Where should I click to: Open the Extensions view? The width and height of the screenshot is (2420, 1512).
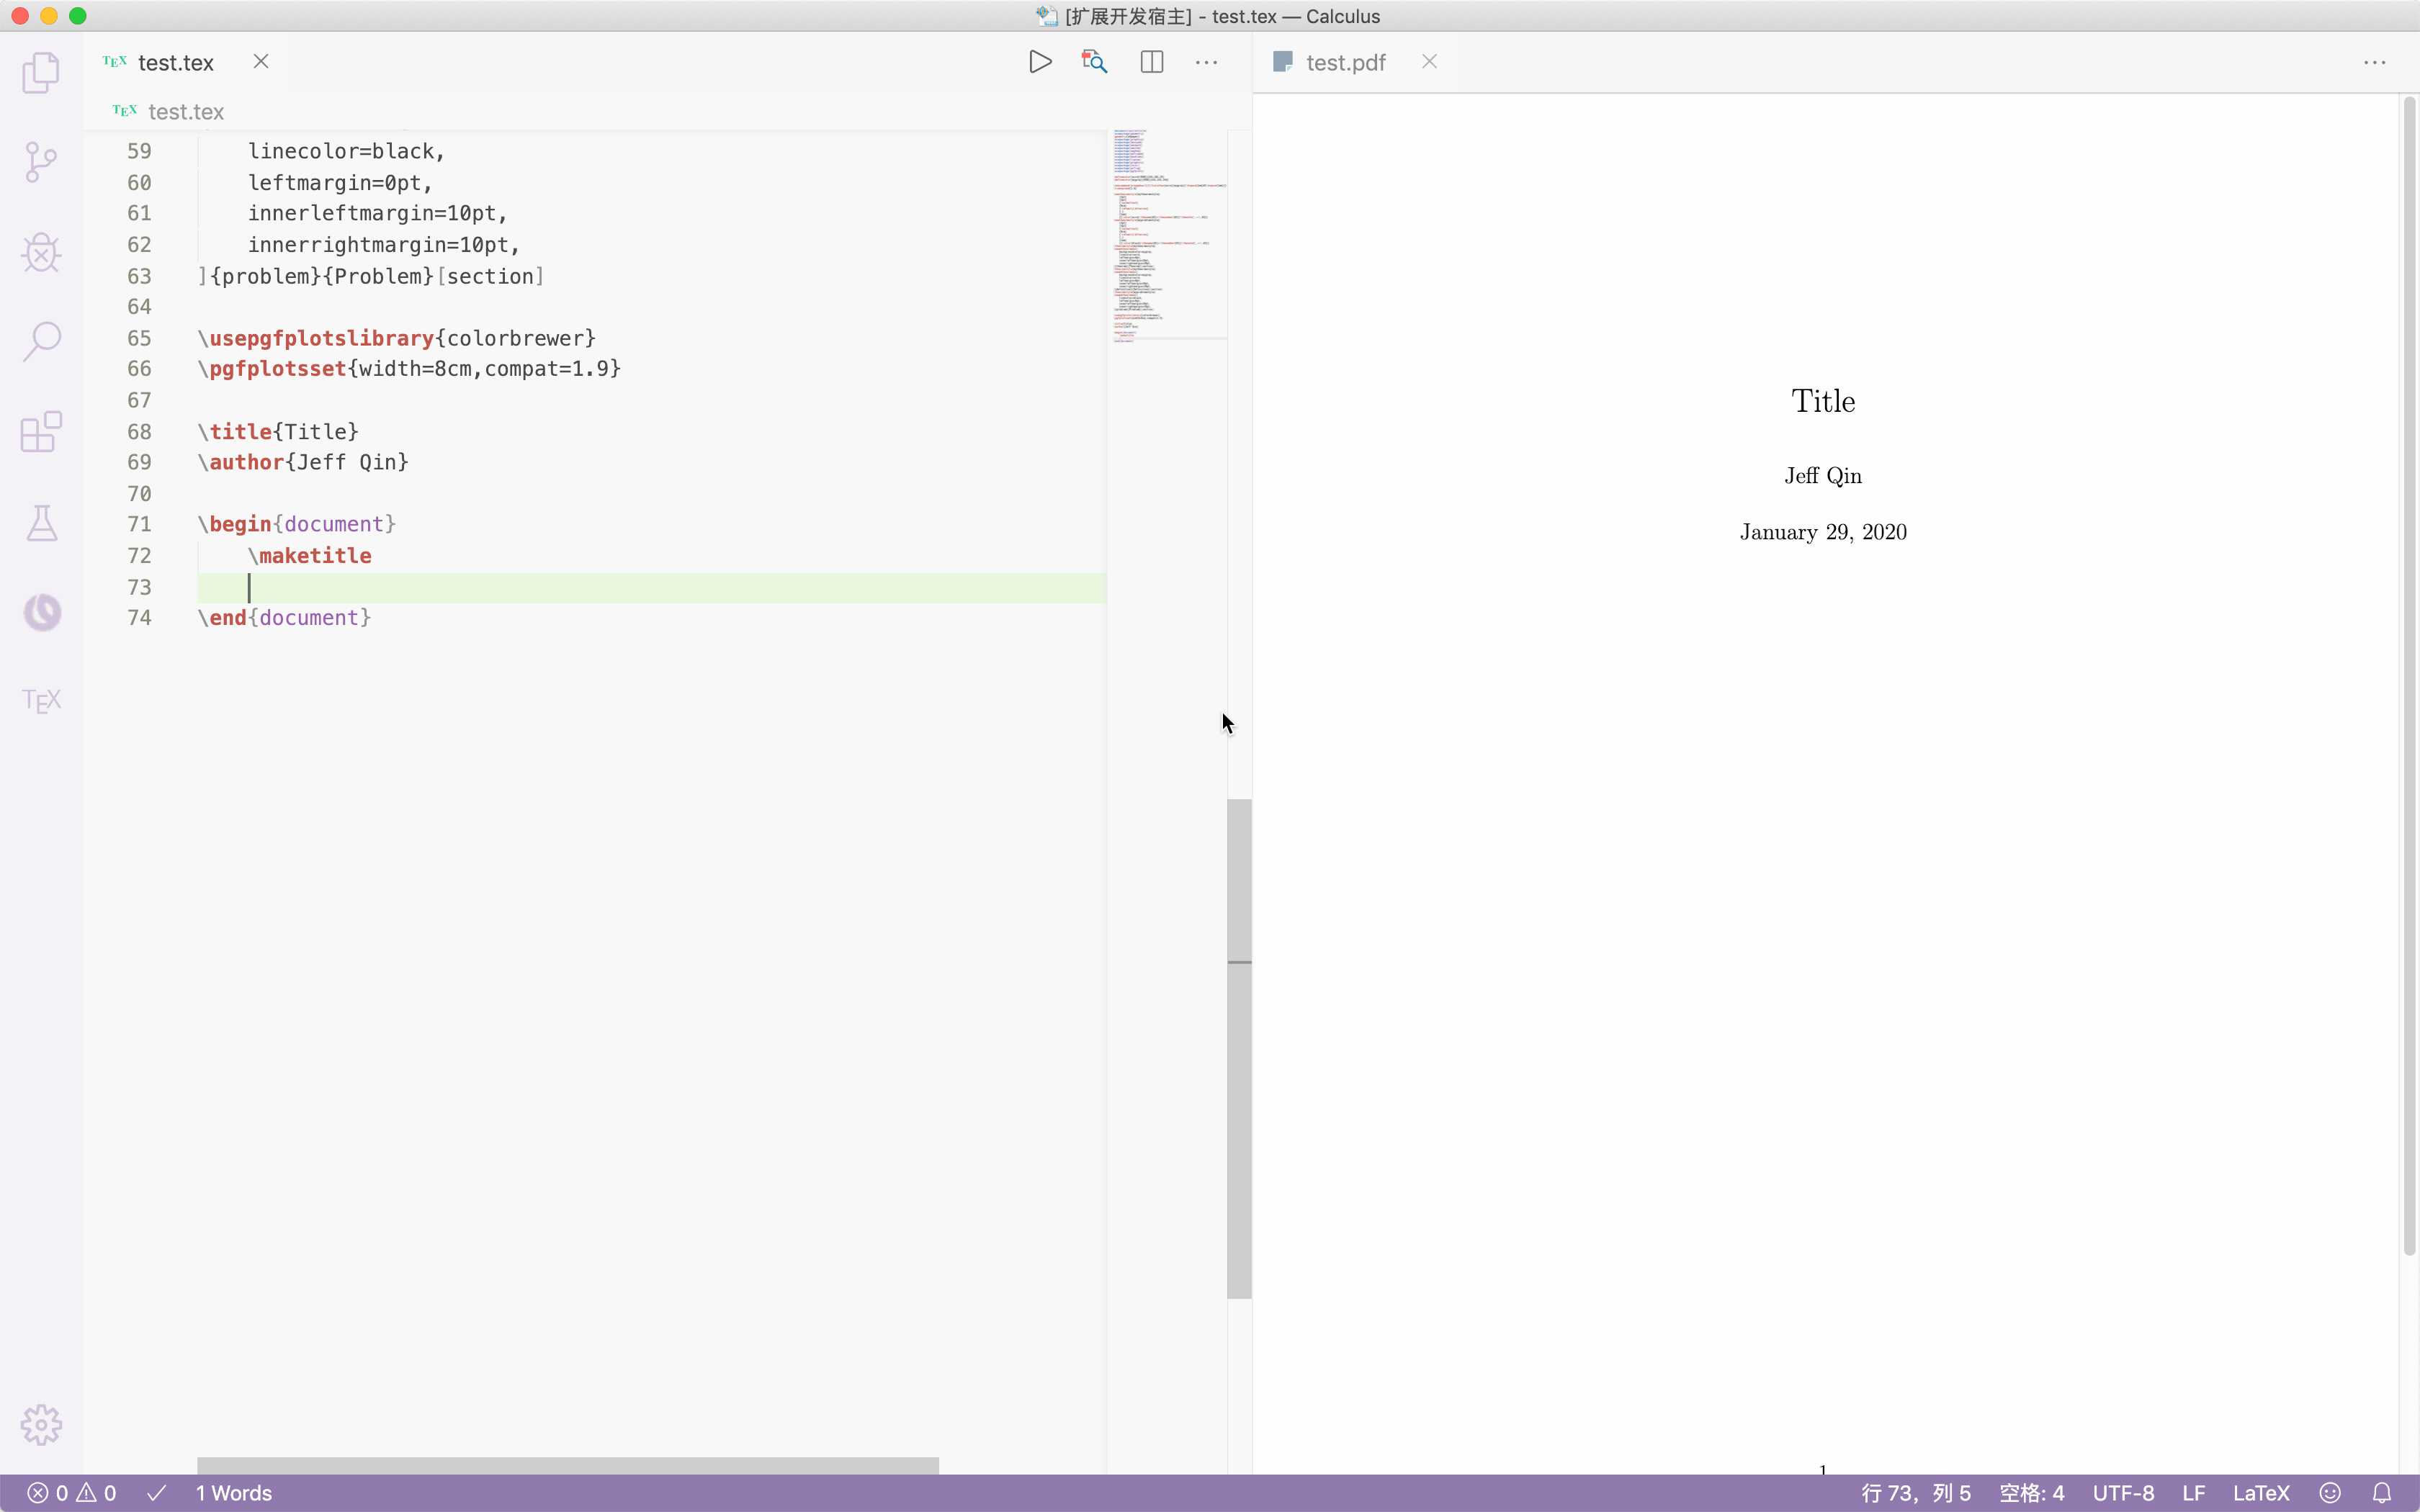pyautogui.click(x=40, y=432)
